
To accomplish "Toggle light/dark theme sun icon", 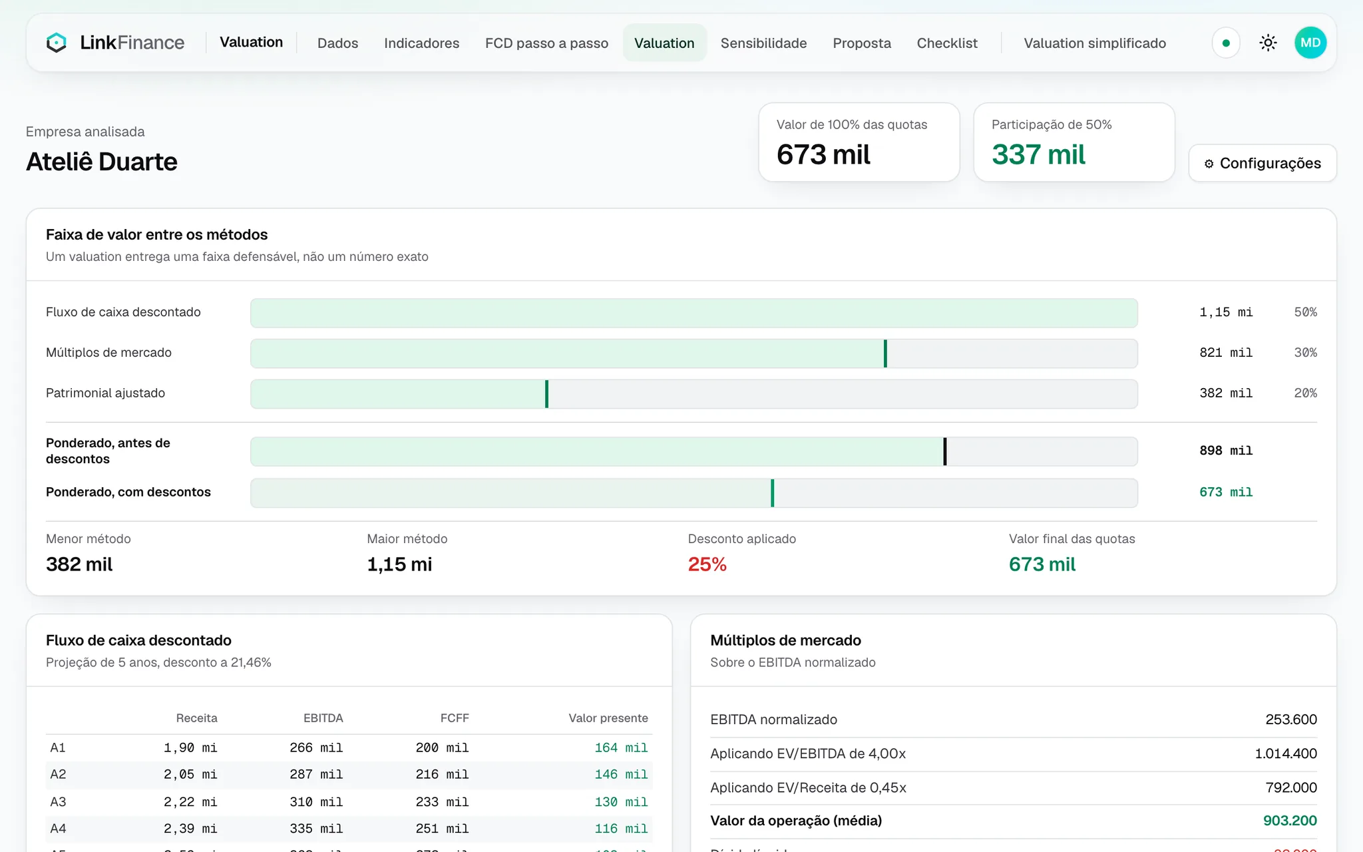I will [x=1268, y=43].
